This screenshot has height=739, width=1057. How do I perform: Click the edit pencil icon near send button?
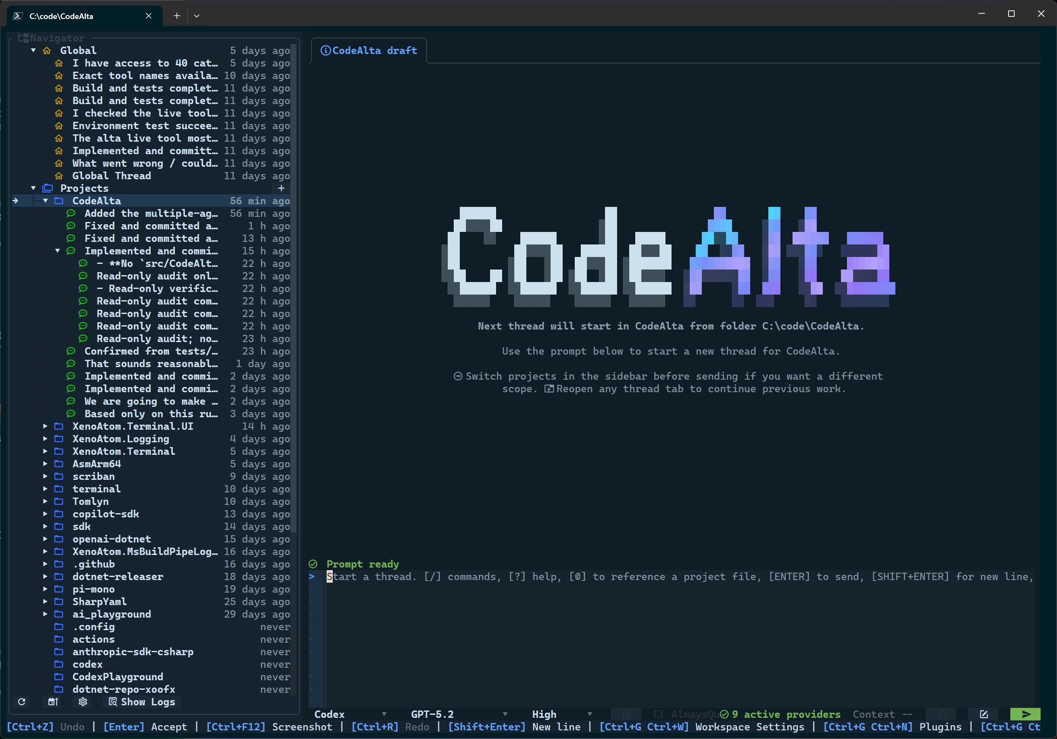(984, 714)
